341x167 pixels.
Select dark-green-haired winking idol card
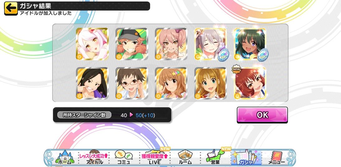point(250,44)
